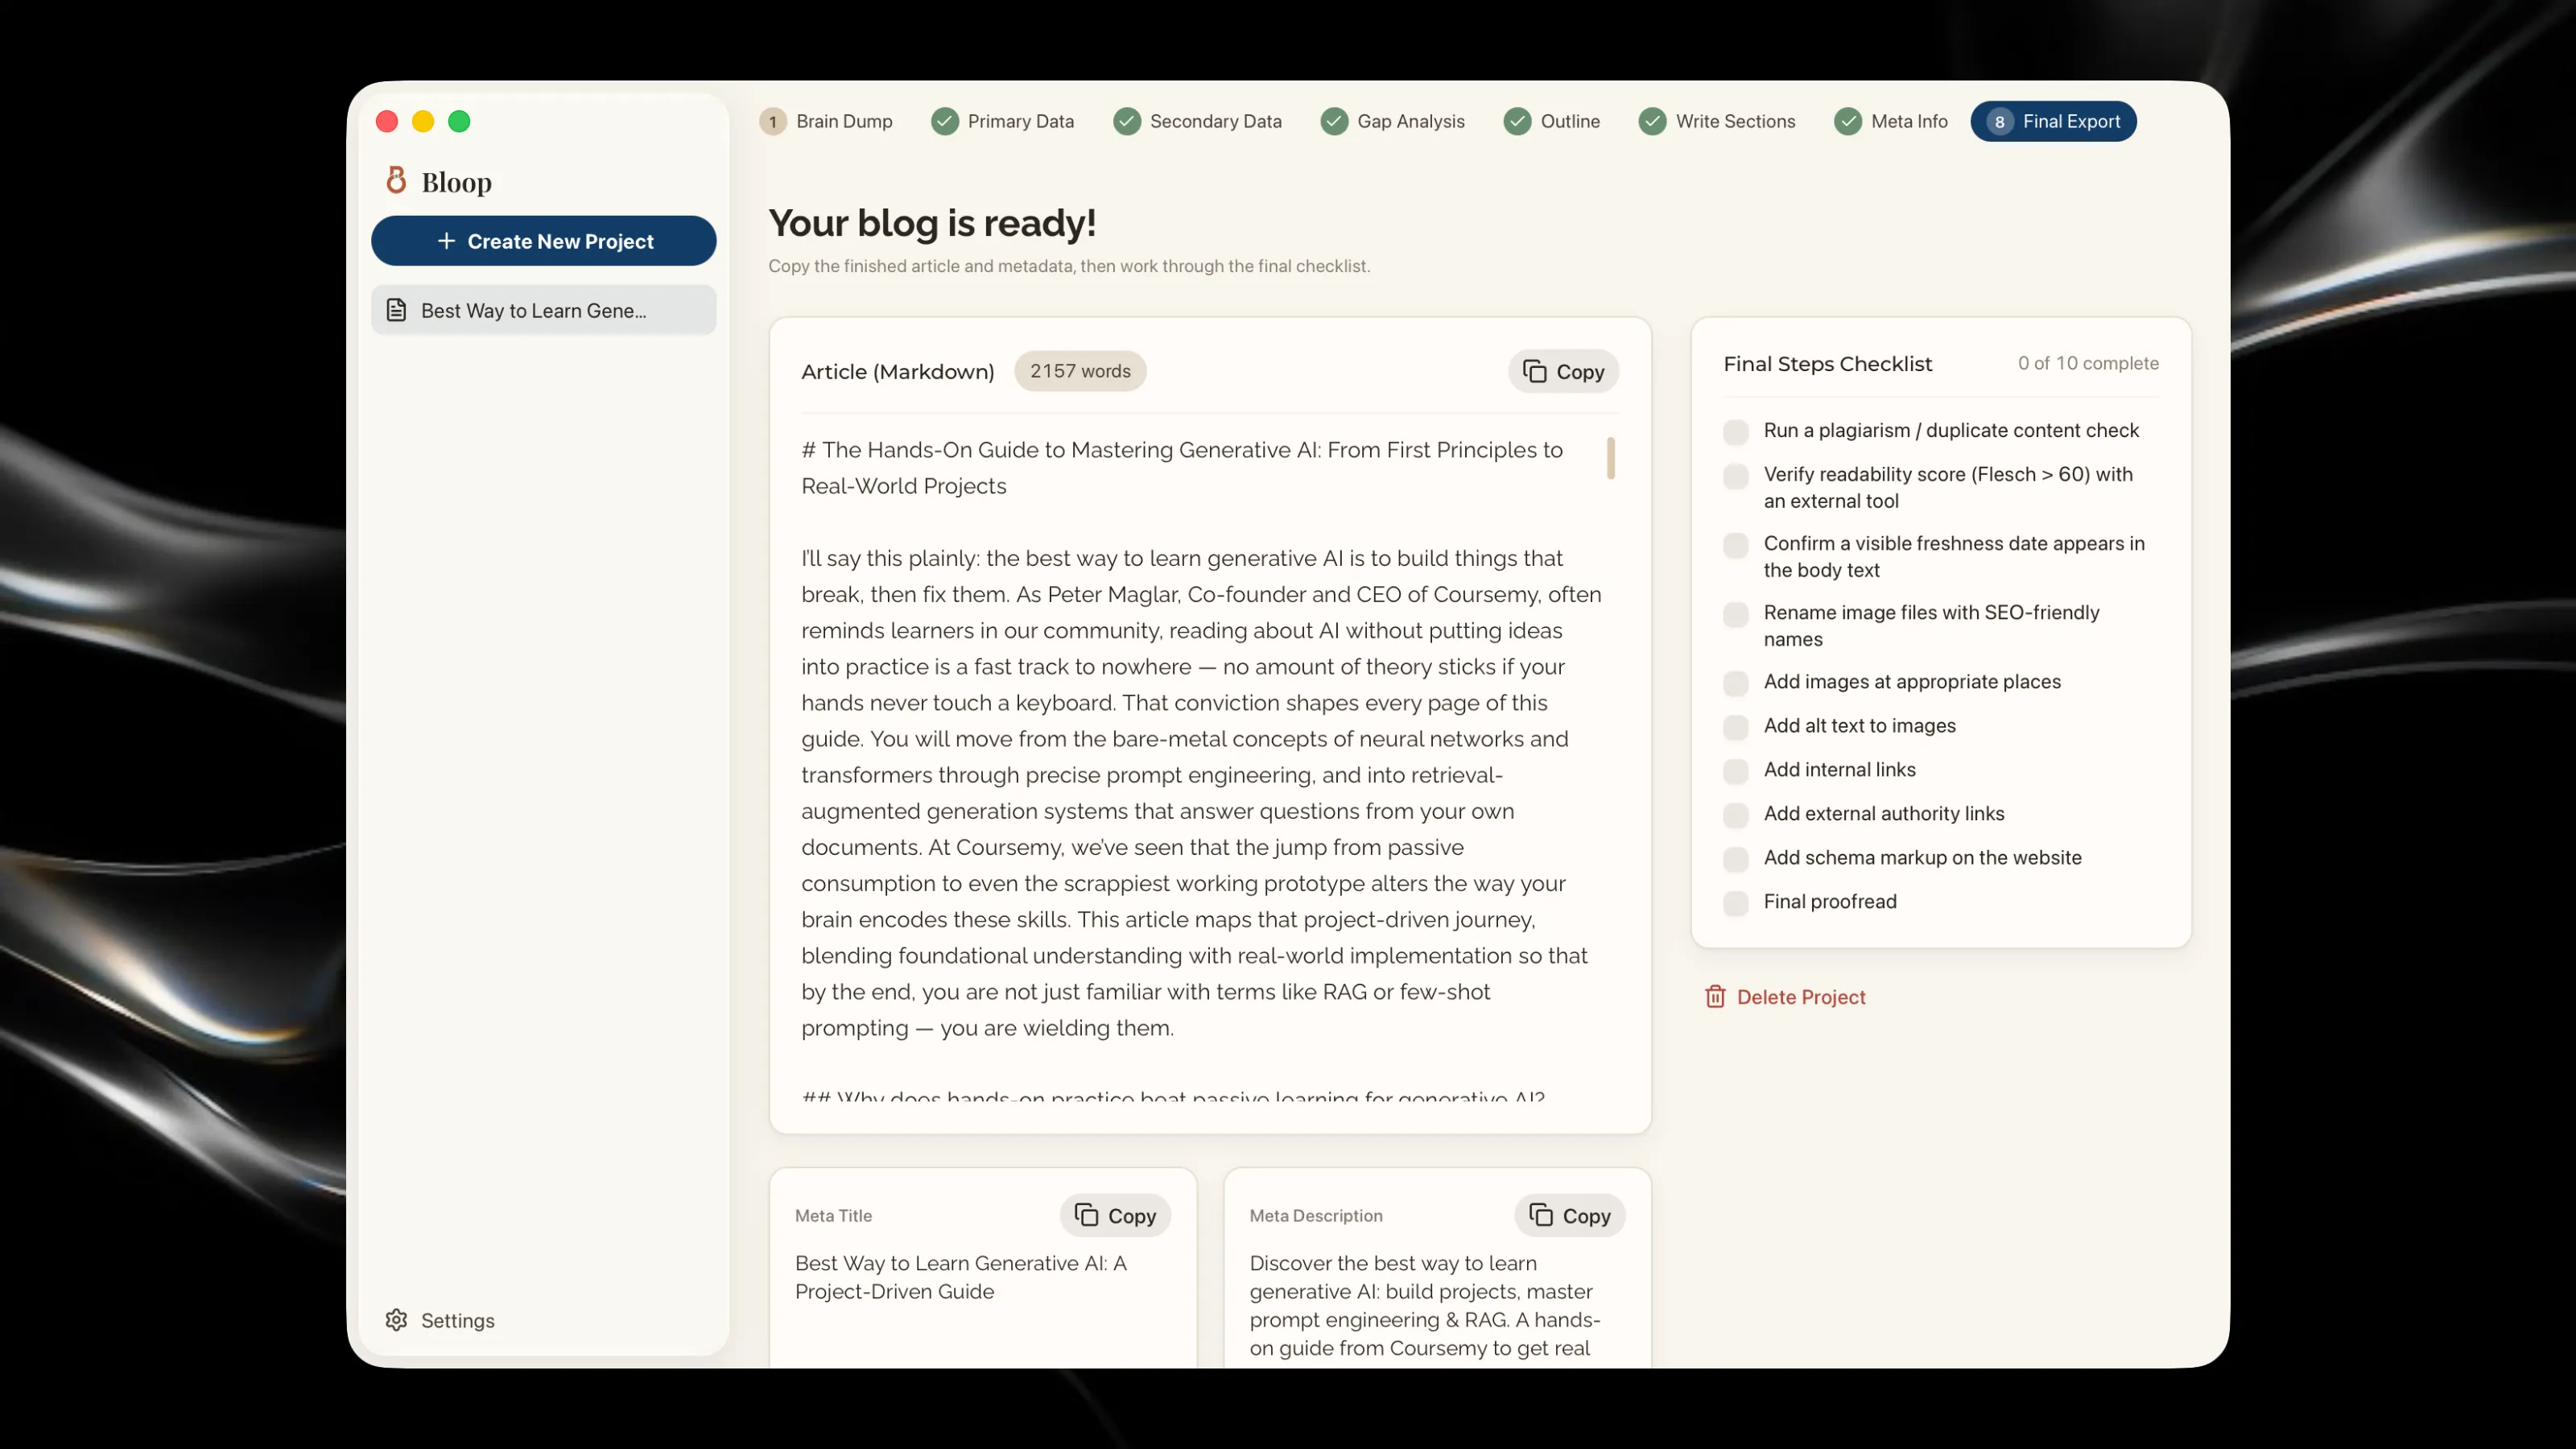2576x1449 pixels.
Task: Click the step 8 badge on Final Export
Action: (x=1999, y=122)
